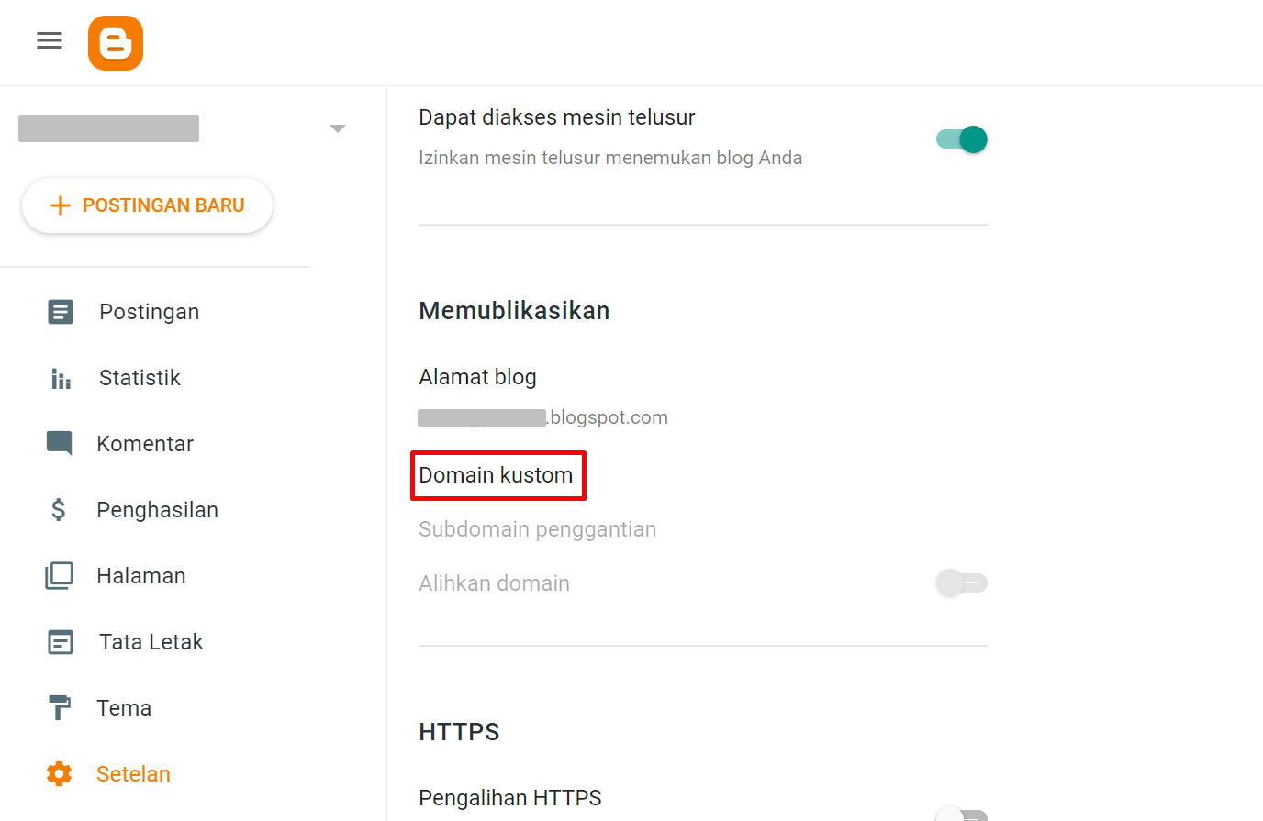
Task: Toggle the Alihkan domain switch
Action: (x=961, y=582)
